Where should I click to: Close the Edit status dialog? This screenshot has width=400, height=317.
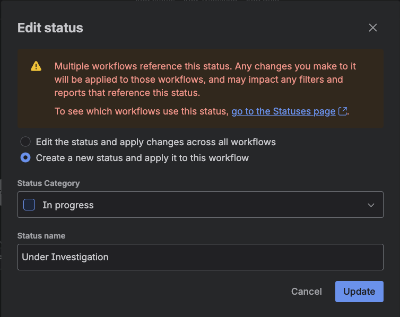click(373, 28)
